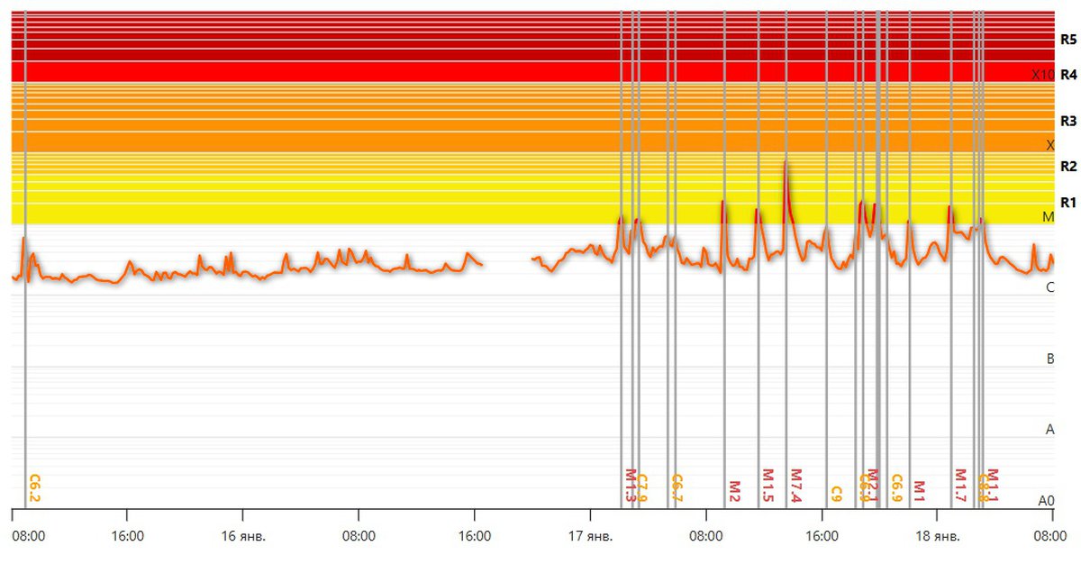Screen dimensions: 1081x573
Task: Click the C6.2 flare marker label
Action: (35, 487)
